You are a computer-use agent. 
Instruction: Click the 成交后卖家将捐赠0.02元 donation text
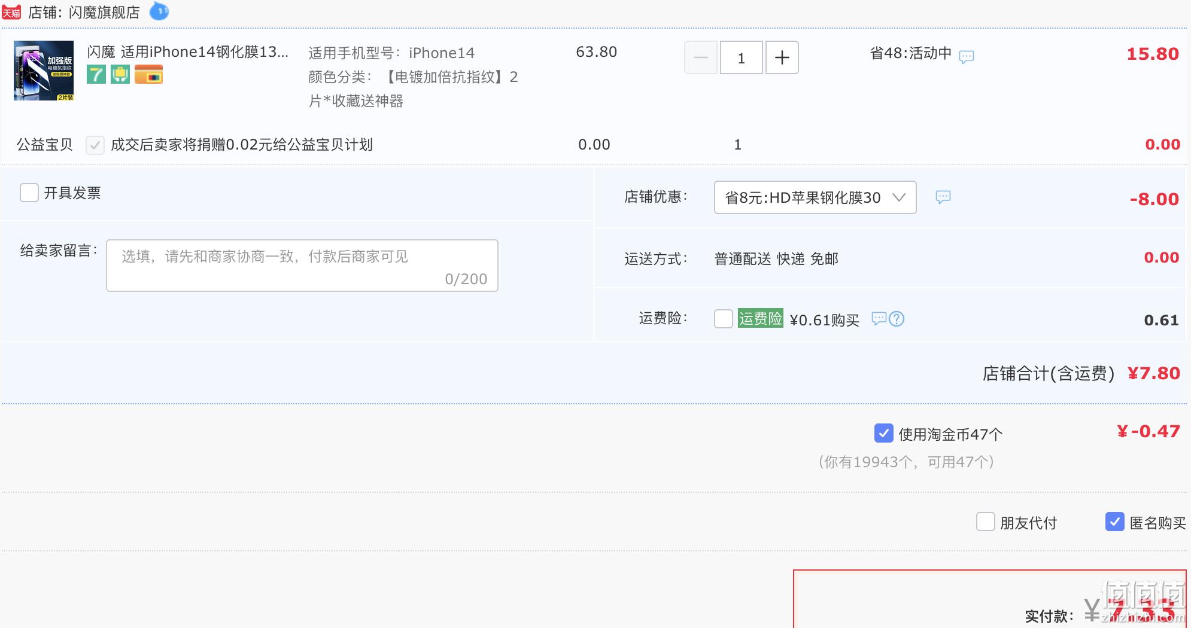click(x=242, y=145)
